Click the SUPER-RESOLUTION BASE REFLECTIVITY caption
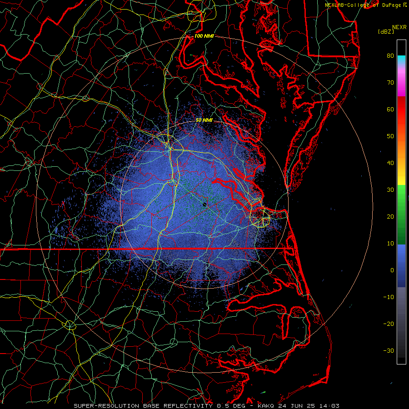The height and width of the screenshot is (409, 409). click(143, 406)
